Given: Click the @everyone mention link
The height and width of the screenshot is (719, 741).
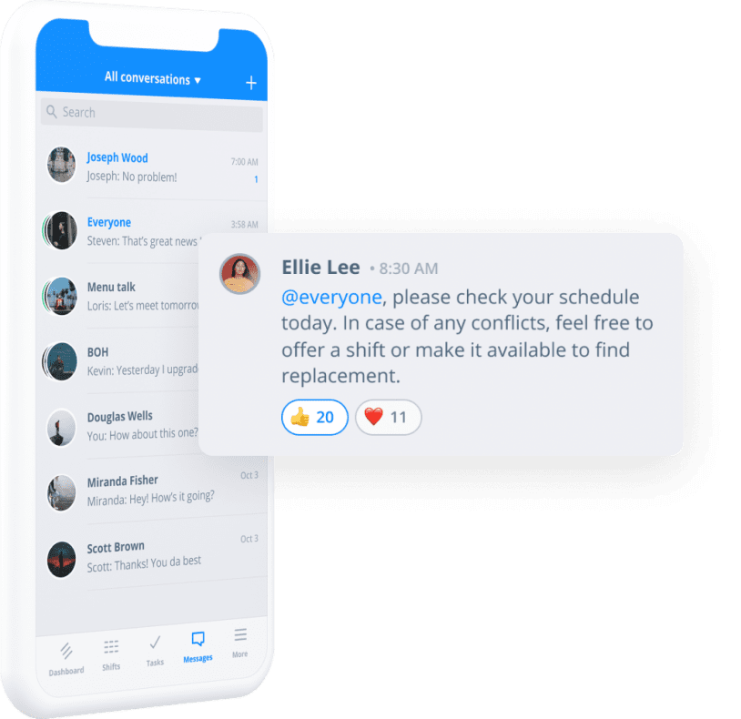Looking at the screenshot, I should click(331, 297).
